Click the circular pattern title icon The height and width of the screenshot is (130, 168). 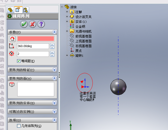pyautogui.click(x=9, y=16)
